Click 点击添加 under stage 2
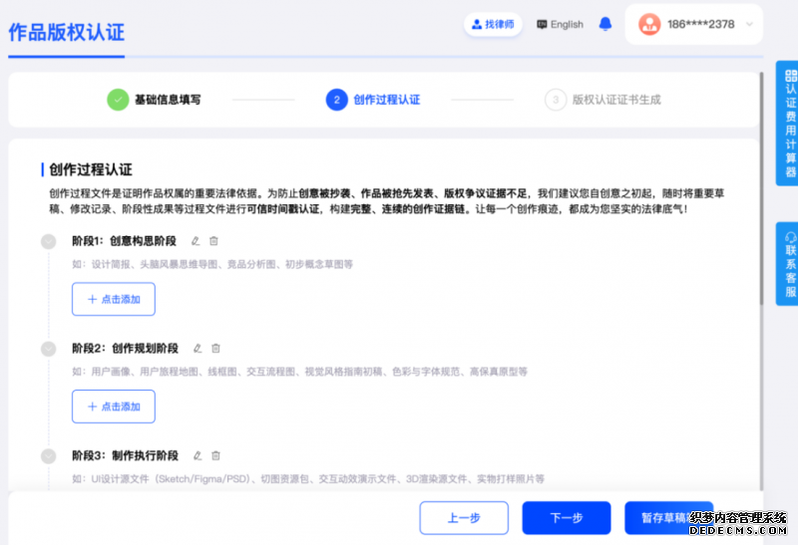 tap(114, 407)
